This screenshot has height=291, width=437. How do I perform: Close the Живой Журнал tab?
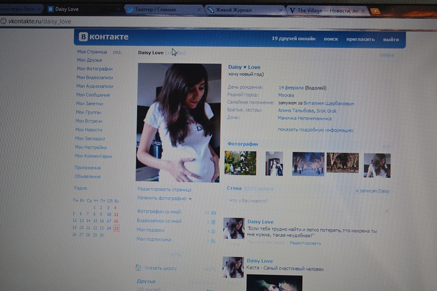pyautogui.click(x=281, y=10)
